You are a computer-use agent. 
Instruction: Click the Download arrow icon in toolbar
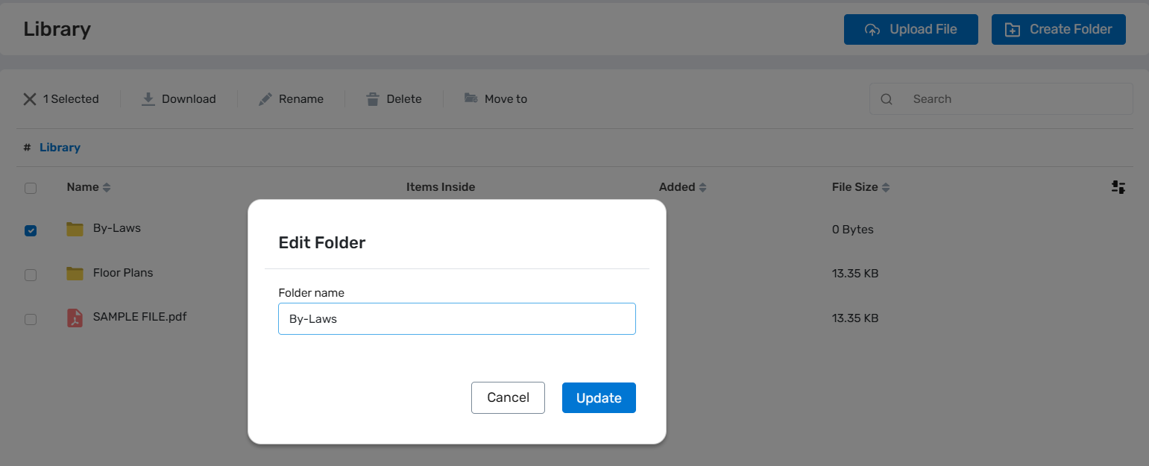[x=148, y=99]
